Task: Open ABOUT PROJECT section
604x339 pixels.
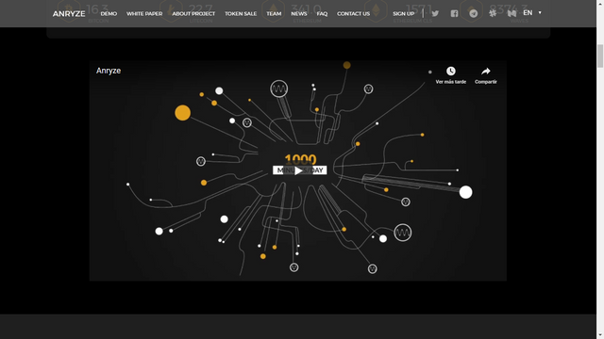Action: click(x=193, y=13)
